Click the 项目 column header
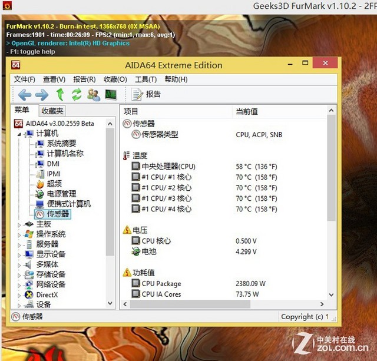377x361 pixels. [x=176, y=111]
